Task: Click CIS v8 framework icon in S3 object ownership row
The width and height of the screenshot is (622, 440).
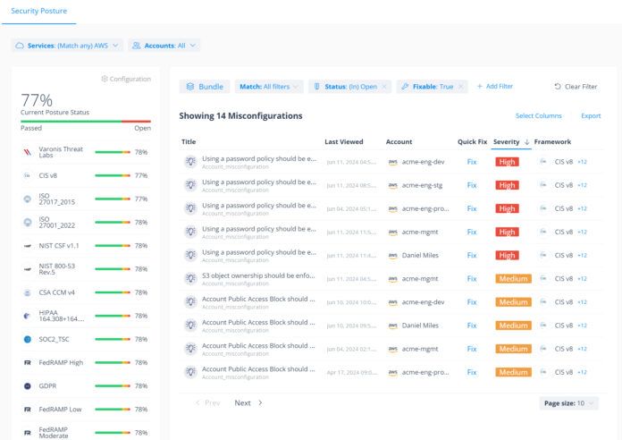Action: 543,278
